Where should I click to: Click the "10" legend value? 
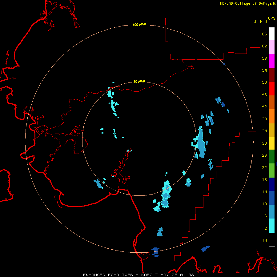point(264,204)
